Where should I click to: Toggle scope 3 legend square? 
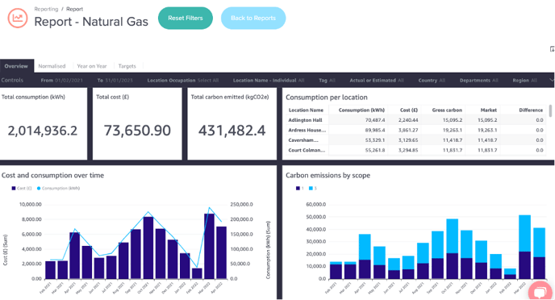(311, 188)
